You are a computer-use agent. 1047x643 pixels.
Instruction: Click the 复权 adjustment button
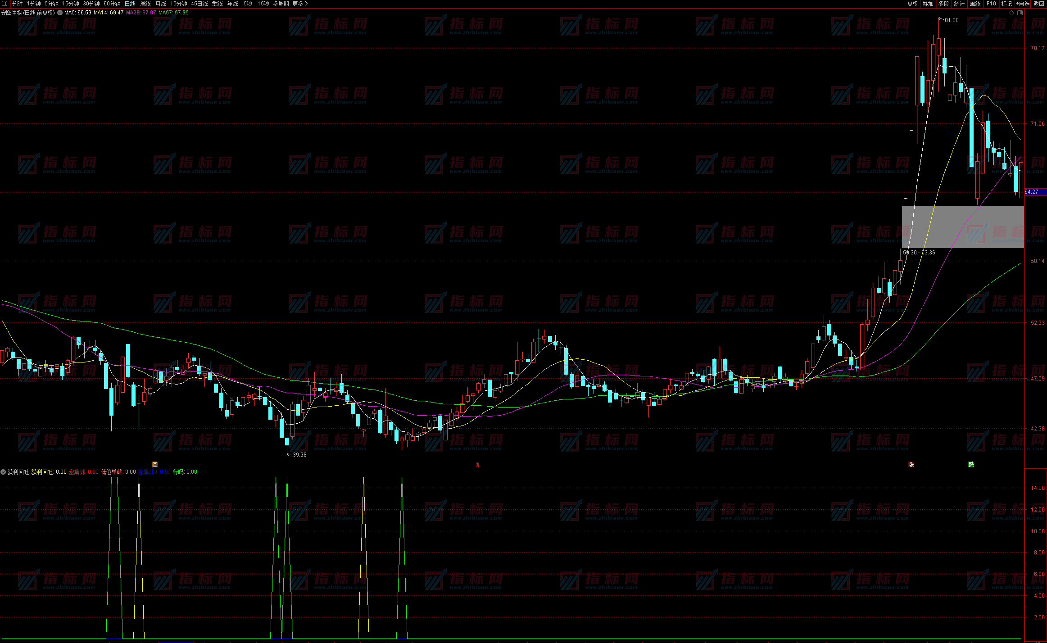[912, 4]
